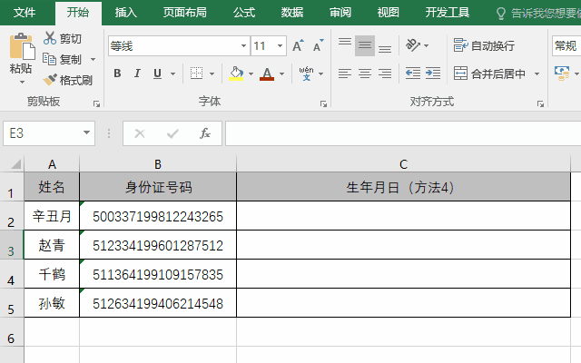Click the lightbulb Tell Me icon
Screen dimensions: 581x363
pyautogui.click(x=500, y=13)
